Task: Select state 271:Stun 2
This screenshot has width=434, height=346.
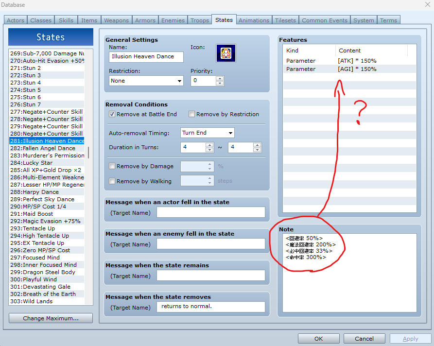Action: pos(47,68)
